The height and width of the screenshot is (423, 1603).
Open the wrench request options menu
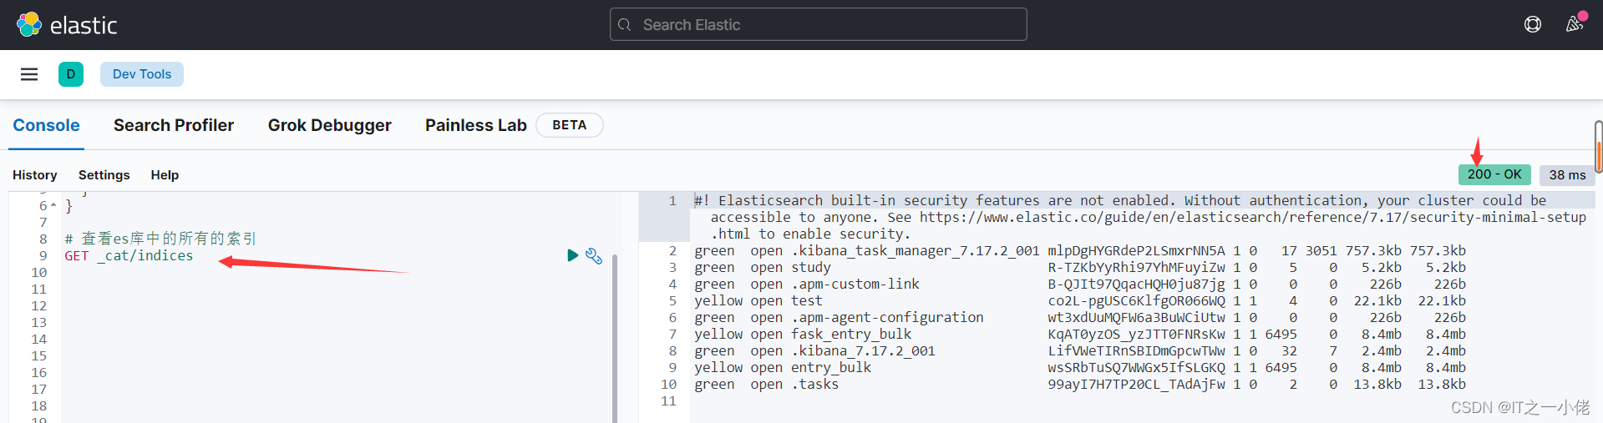click(x=594, y=256)
